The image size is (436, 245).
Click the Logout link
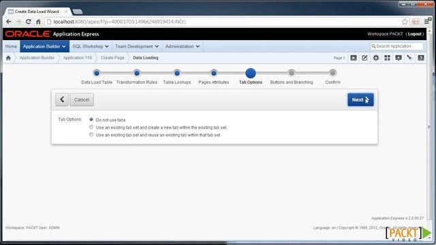[x=415, y=34]
